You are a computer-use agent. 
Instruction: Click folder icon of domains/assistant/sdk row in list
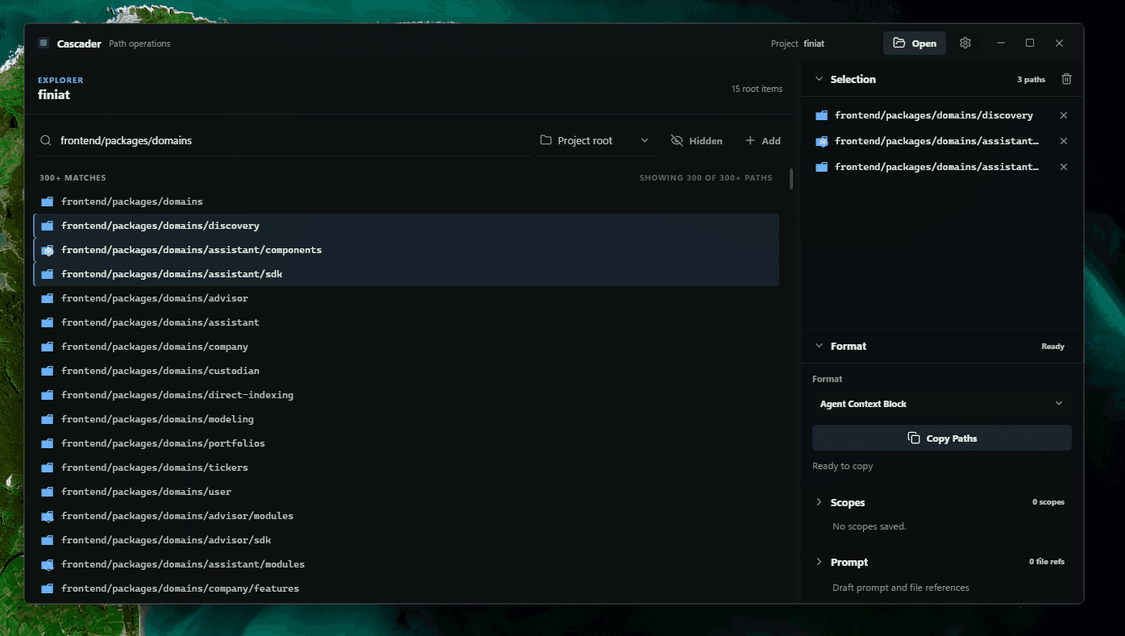(48, 274)
